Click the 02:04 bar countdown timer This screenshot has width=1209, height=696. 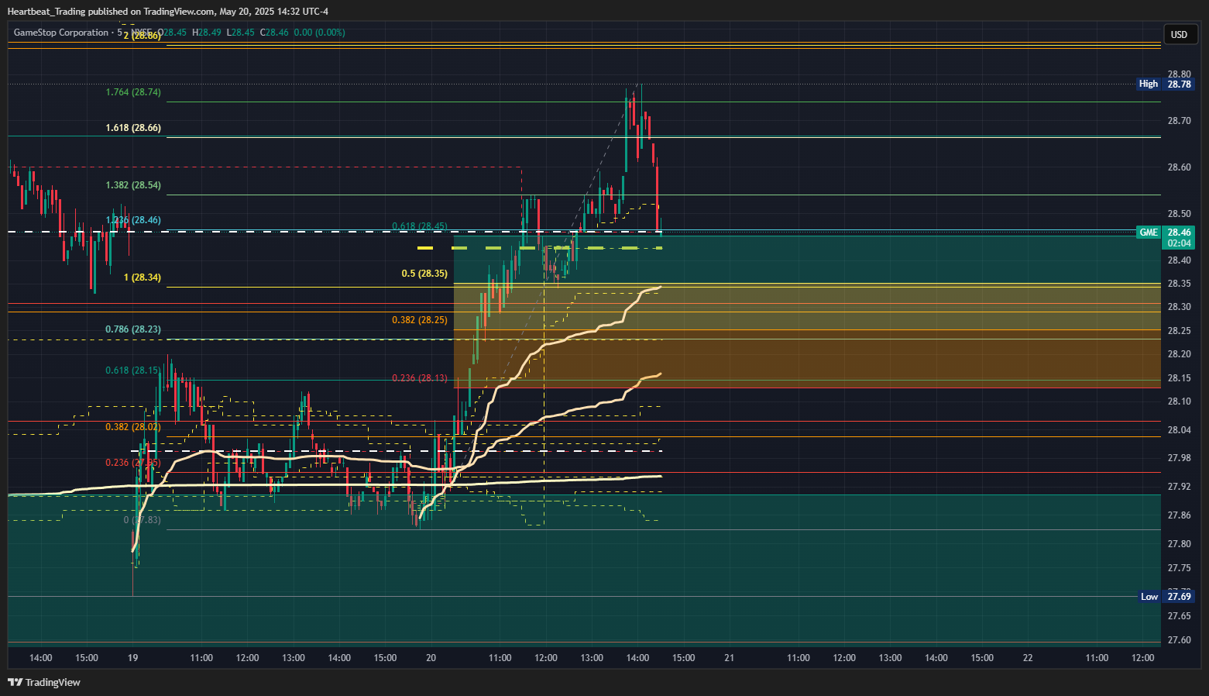[1180, 243]
